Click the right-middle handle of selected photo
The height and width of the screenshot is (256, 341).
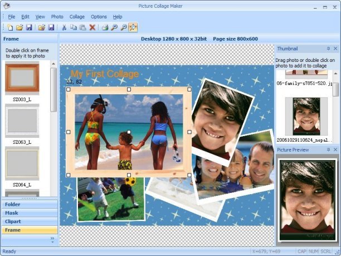pyautogui.click(x=189, y=132)
